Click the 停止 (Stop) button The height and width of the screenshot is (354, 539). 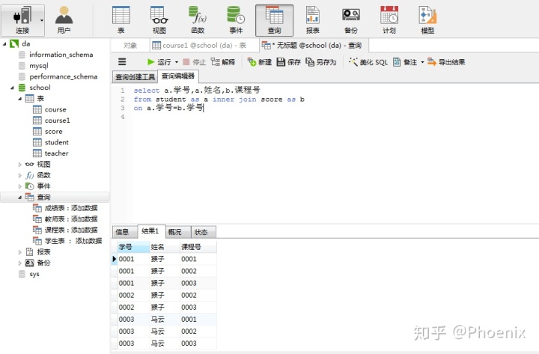(x=194, y=62)
